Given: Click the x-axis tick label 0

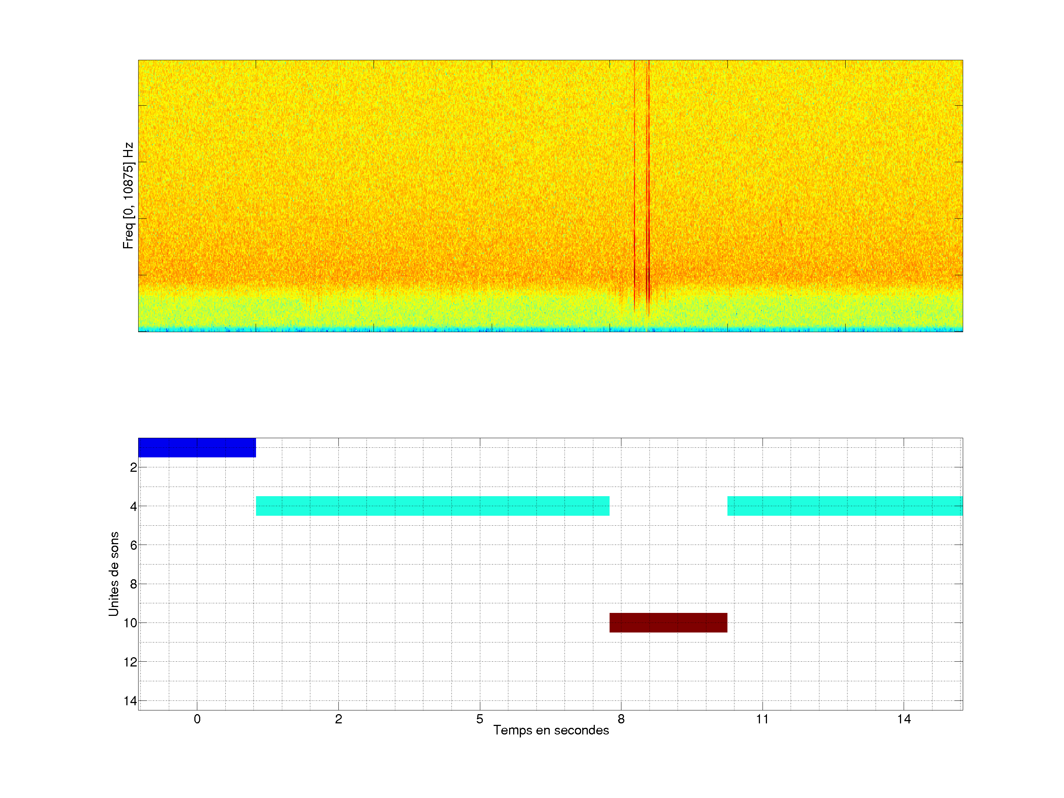Looking at the screenshot, I should point(197,719).
